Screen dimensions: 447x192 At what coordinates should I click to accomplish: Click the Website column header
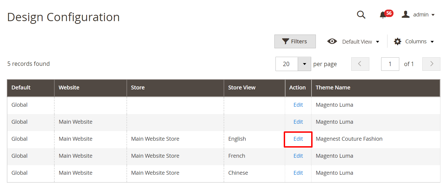[69, 87]
